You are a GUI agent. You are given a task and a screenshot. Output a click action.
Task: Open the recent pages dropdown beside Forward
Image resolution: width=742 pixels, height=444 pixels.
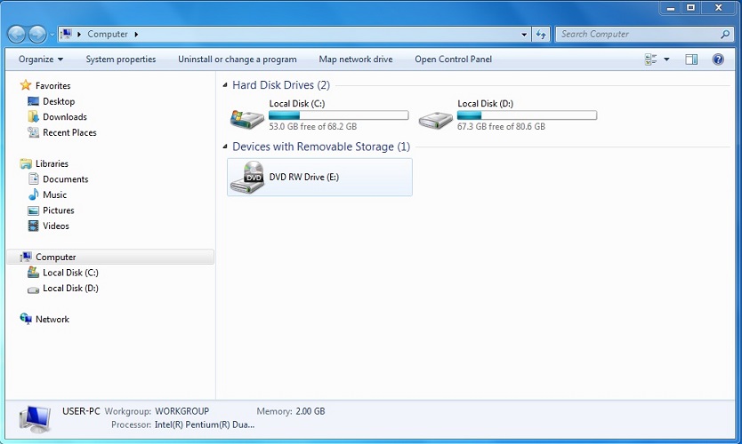pyautogui.click(x=52, y=35)
